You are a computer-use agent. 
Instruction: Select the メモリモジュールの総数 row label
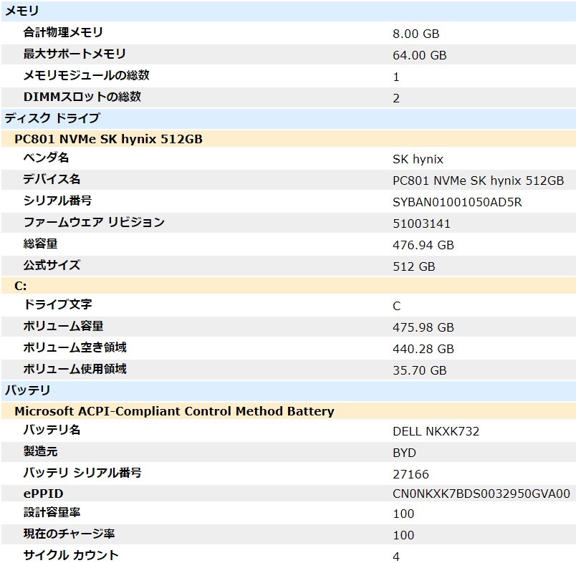[86, 75]
